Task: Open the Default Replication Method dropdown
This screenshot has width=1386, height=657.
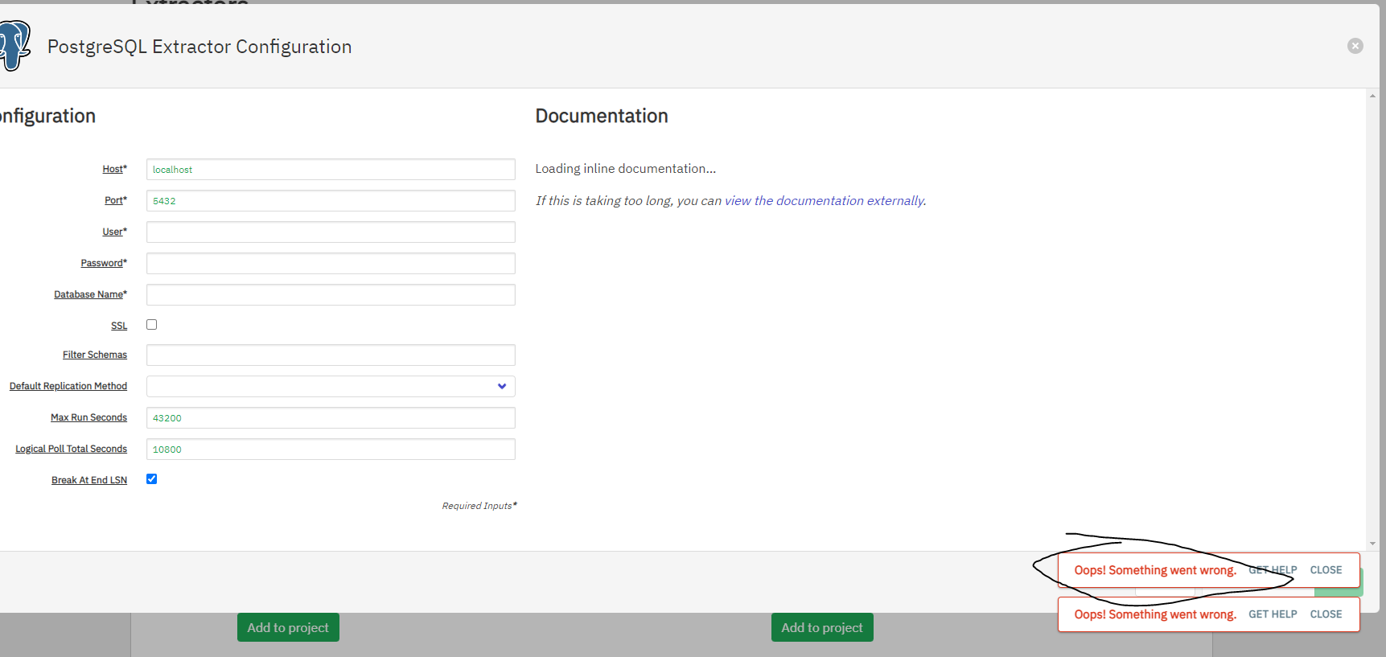Action: tap(331, 386)
